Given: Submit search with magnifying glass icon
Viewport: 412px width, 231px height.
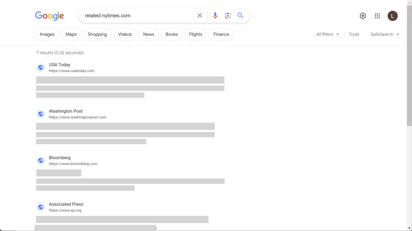Looking at the screenshot, I should (240, 16).
